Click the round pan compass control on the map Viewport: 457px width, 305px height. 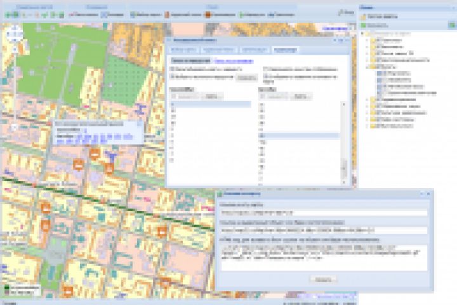pyautogui.click(x=15, y=34)
